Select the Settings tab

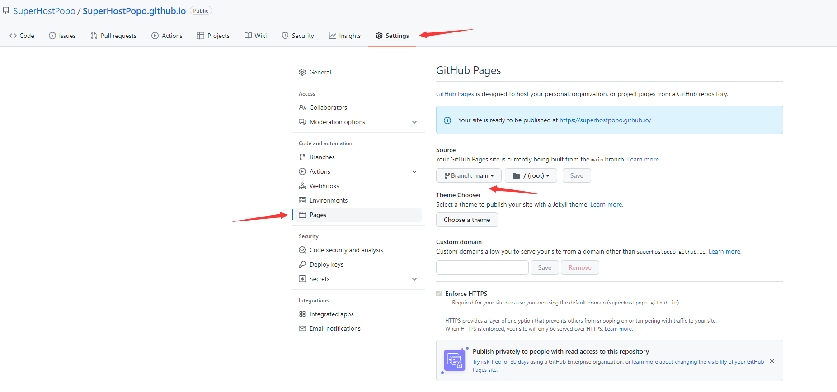(x=392, y=36)
